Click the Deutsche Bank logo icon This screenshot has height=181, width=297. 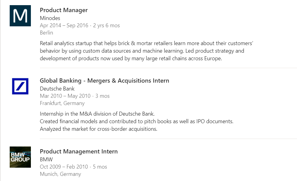(x=20, y=86)
